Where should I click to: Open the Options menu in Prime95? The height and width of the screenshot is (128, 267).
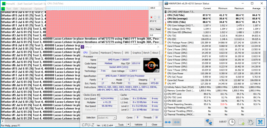[39, 9]
